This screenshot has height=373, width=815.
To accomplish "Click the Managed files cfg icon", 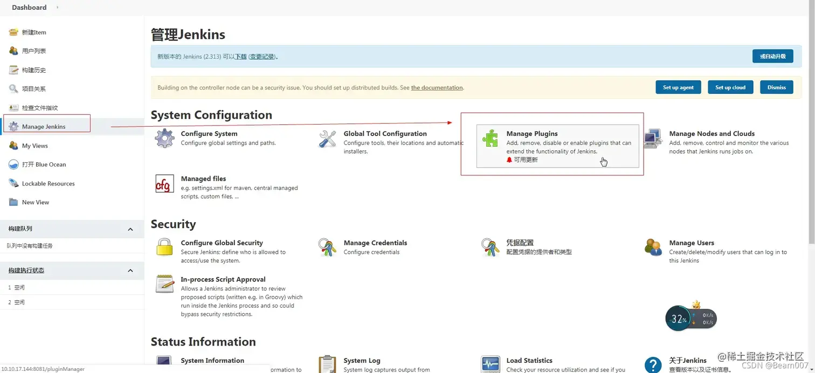I will pyautogui.click(x=164, y=184).
